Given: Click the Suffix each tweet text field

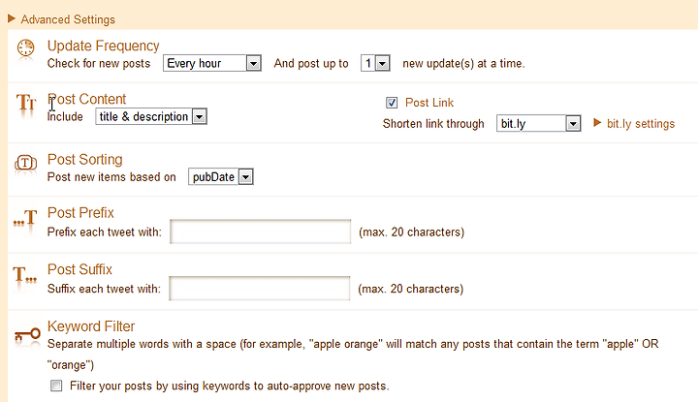Looking at the screenshot, I should click(x=260, y=288).
